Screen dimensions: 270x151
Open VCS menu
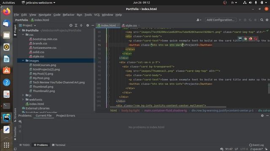coord(97,15)
